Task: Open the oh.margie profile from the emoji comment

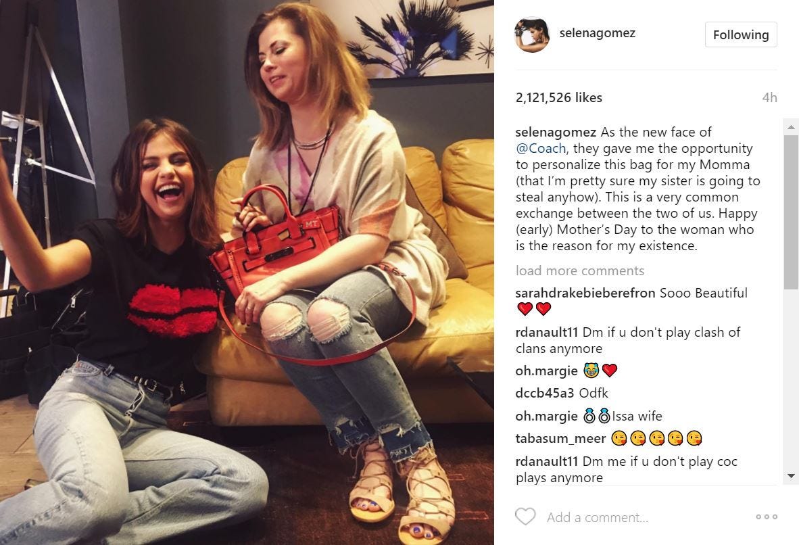Action: [x=546, y=371]
